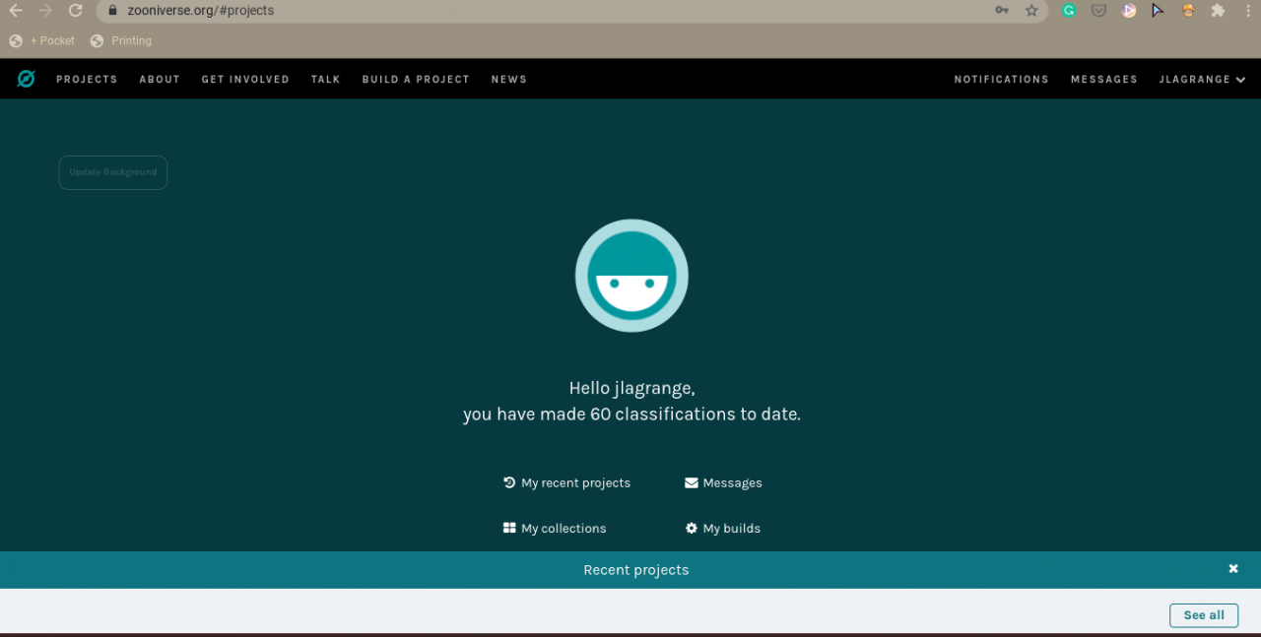Open the Talk section
1261x637 pixels.
click(325, 80)
